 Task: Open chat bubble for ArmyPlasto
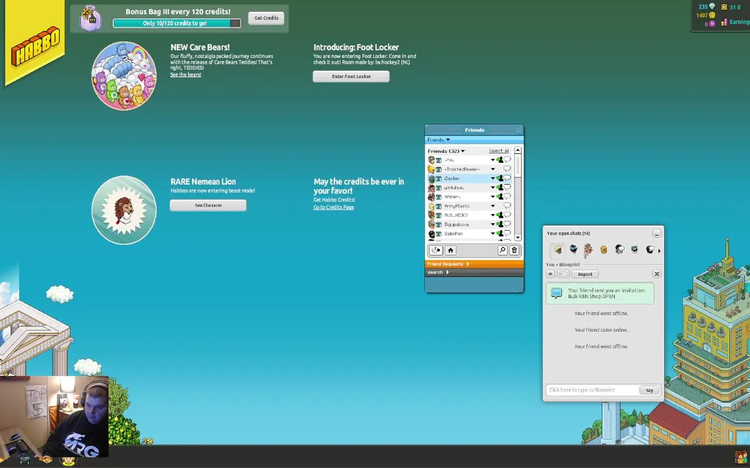coord(507,205)
